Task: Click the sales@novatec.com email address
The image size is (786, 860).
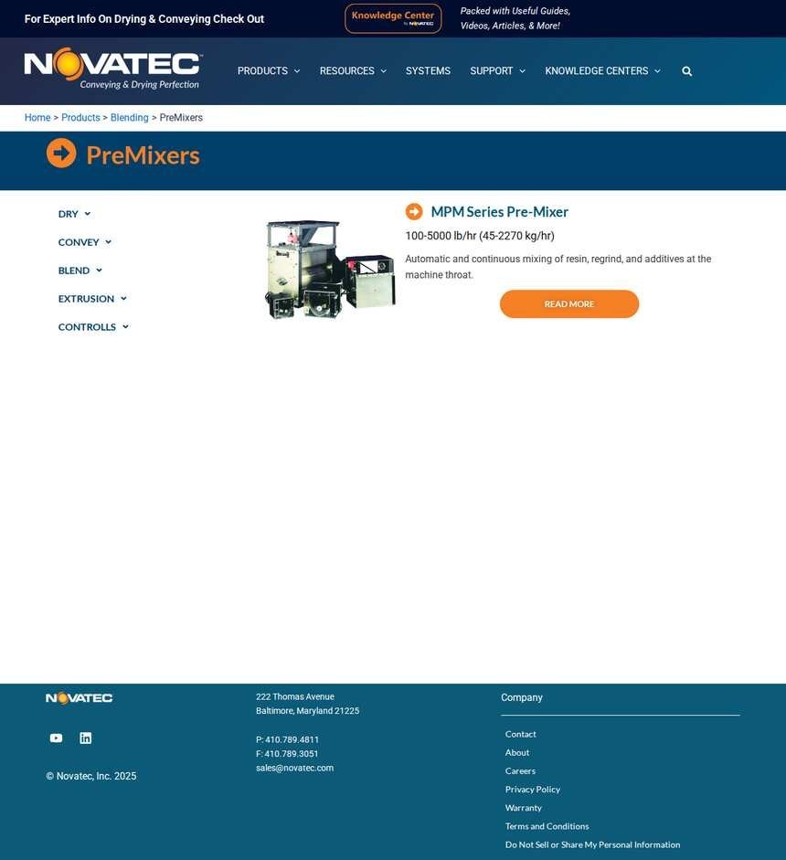Action: click(x=294, y=768)
